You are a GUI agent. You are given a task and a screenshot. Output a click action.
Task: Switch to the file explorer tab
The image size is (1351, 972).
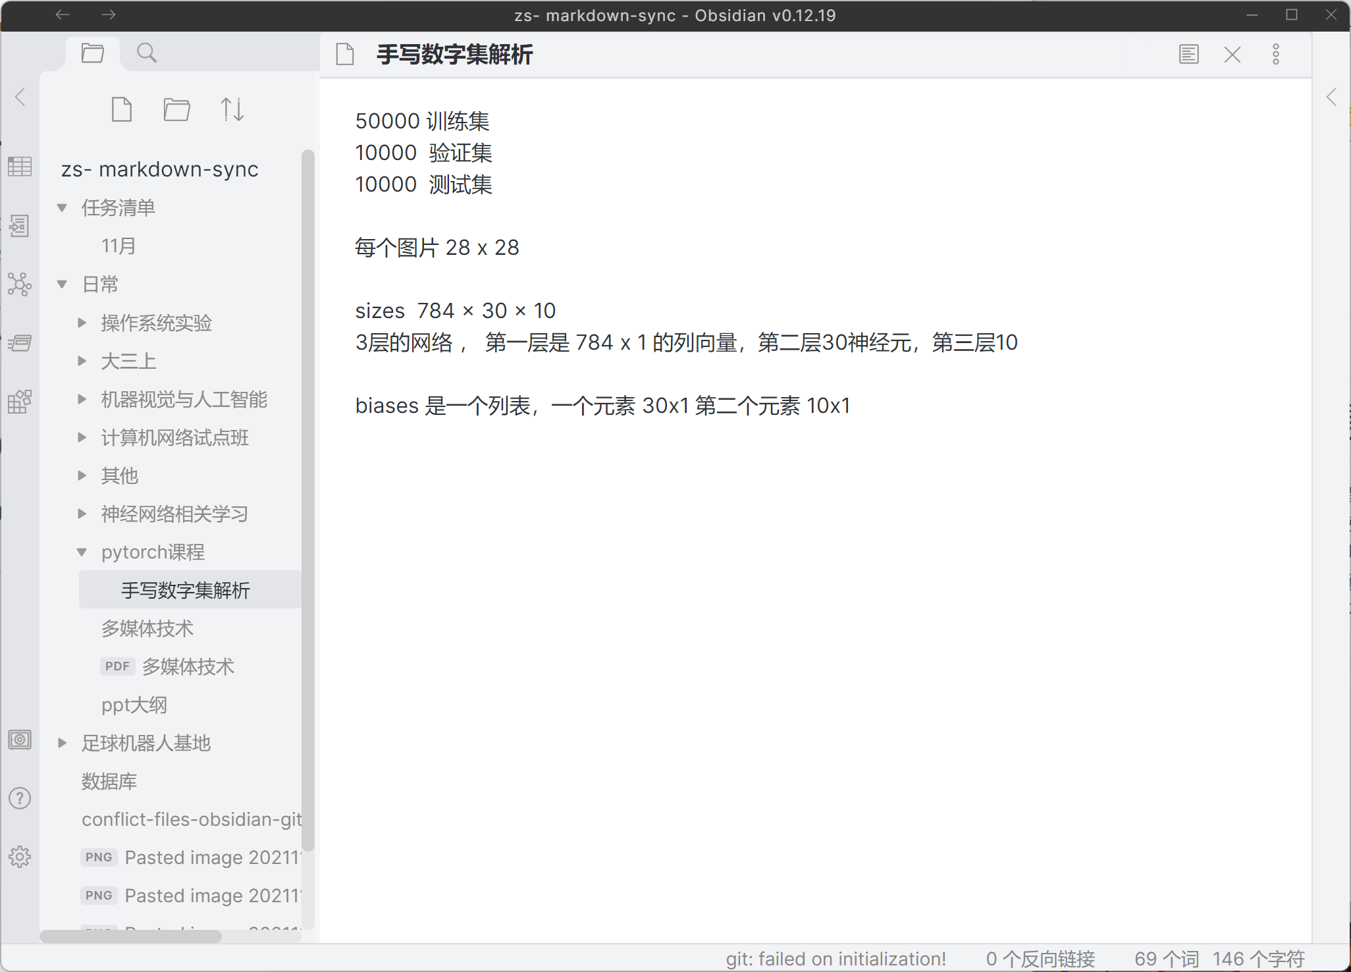point(93,53)
